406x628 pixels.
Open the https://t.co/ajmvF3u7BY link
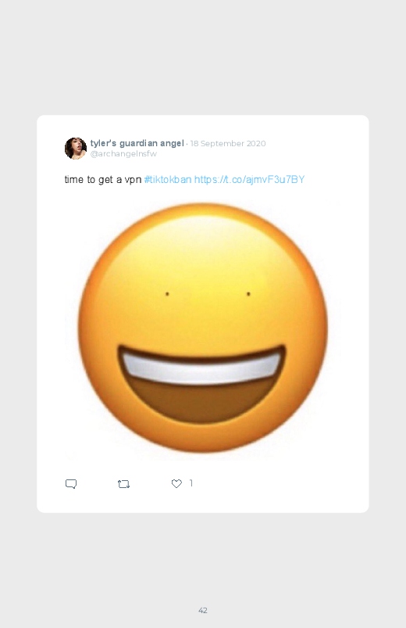pyautogui.click(x=249, y=179)
